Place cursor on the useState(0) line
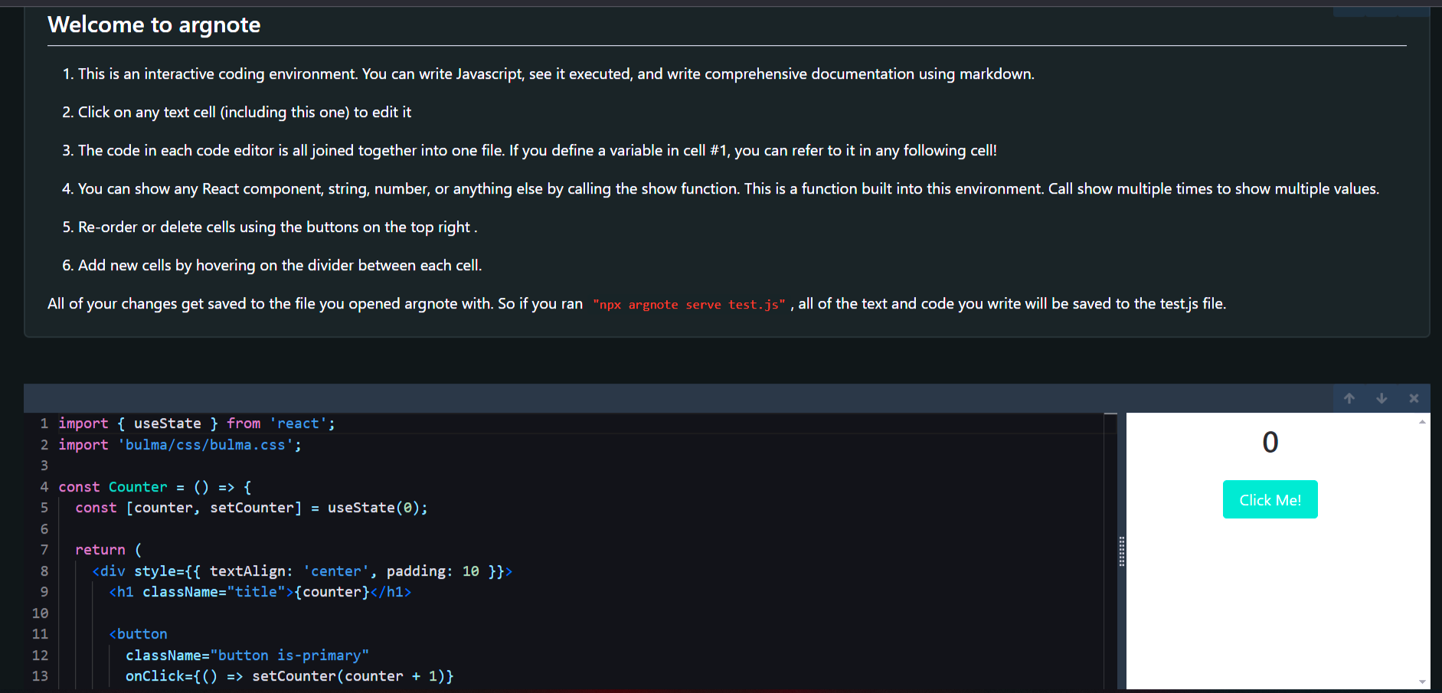Image resolution: width=1442 pixels, height=693 pixels. click(251, 508)
